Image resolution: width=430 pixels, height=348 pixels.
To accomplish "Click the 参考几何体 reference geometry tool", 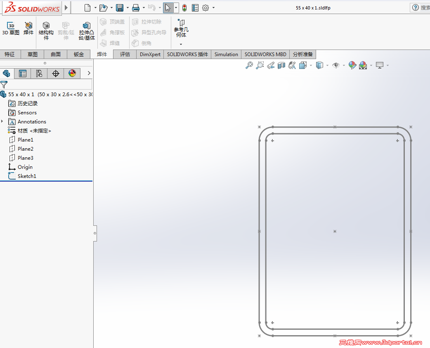I will point(181,28).
